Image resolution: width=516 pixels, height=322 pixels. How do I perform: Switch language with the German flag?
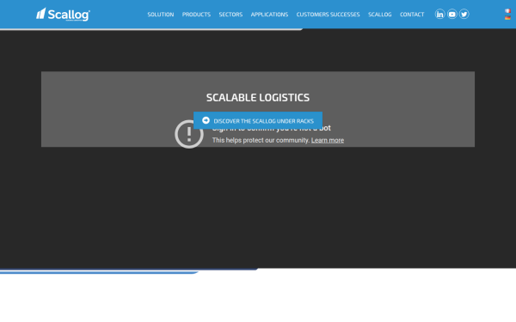[507, 18]
